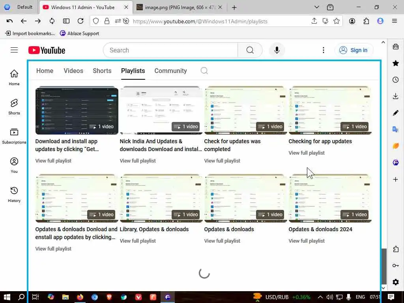The height and width of the screenshot is (303, 404).
Task: Open Opdates & donloads 2024 thumbnail
Action: tap(330, 198)
